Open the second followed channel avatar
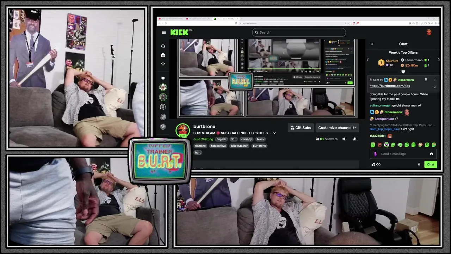The image size is (451, 254). point(163,97)
